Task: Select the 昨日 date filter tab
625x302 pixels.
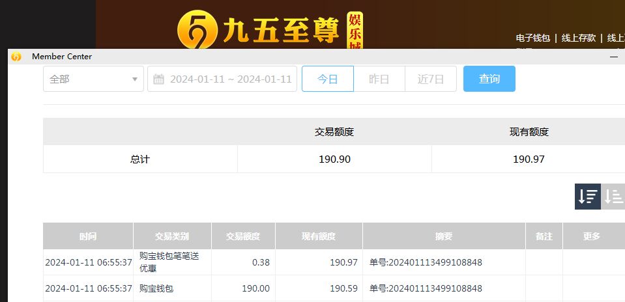Action: pos(379,79)
